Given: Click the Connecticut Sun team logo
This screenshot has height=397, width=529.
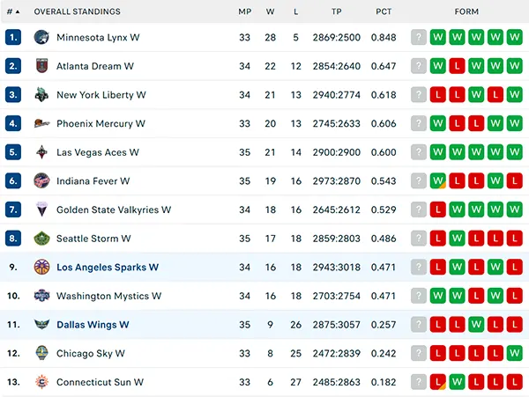Looking at the screenshot, I should point(41,382).
